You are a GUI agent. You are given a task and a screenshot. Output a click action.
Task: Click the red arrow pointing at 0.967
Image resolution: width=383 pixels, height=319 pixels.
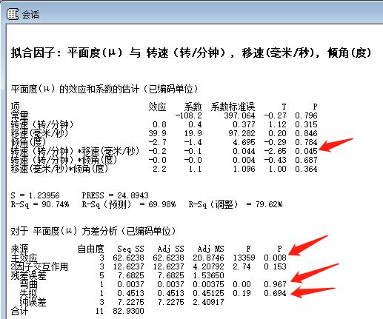(x=315, y=273)
